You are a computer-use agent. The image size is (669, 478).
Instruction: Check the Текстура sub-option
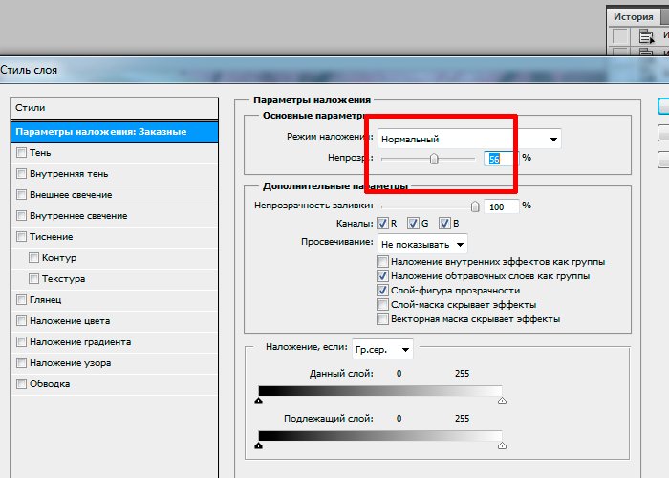coord(34,279)
